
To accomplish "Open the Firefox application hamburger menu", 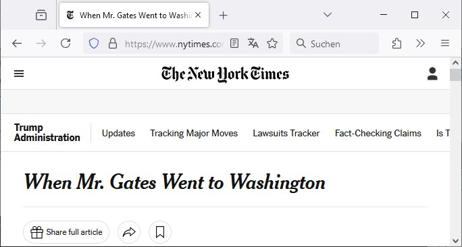I will [445, 44].
